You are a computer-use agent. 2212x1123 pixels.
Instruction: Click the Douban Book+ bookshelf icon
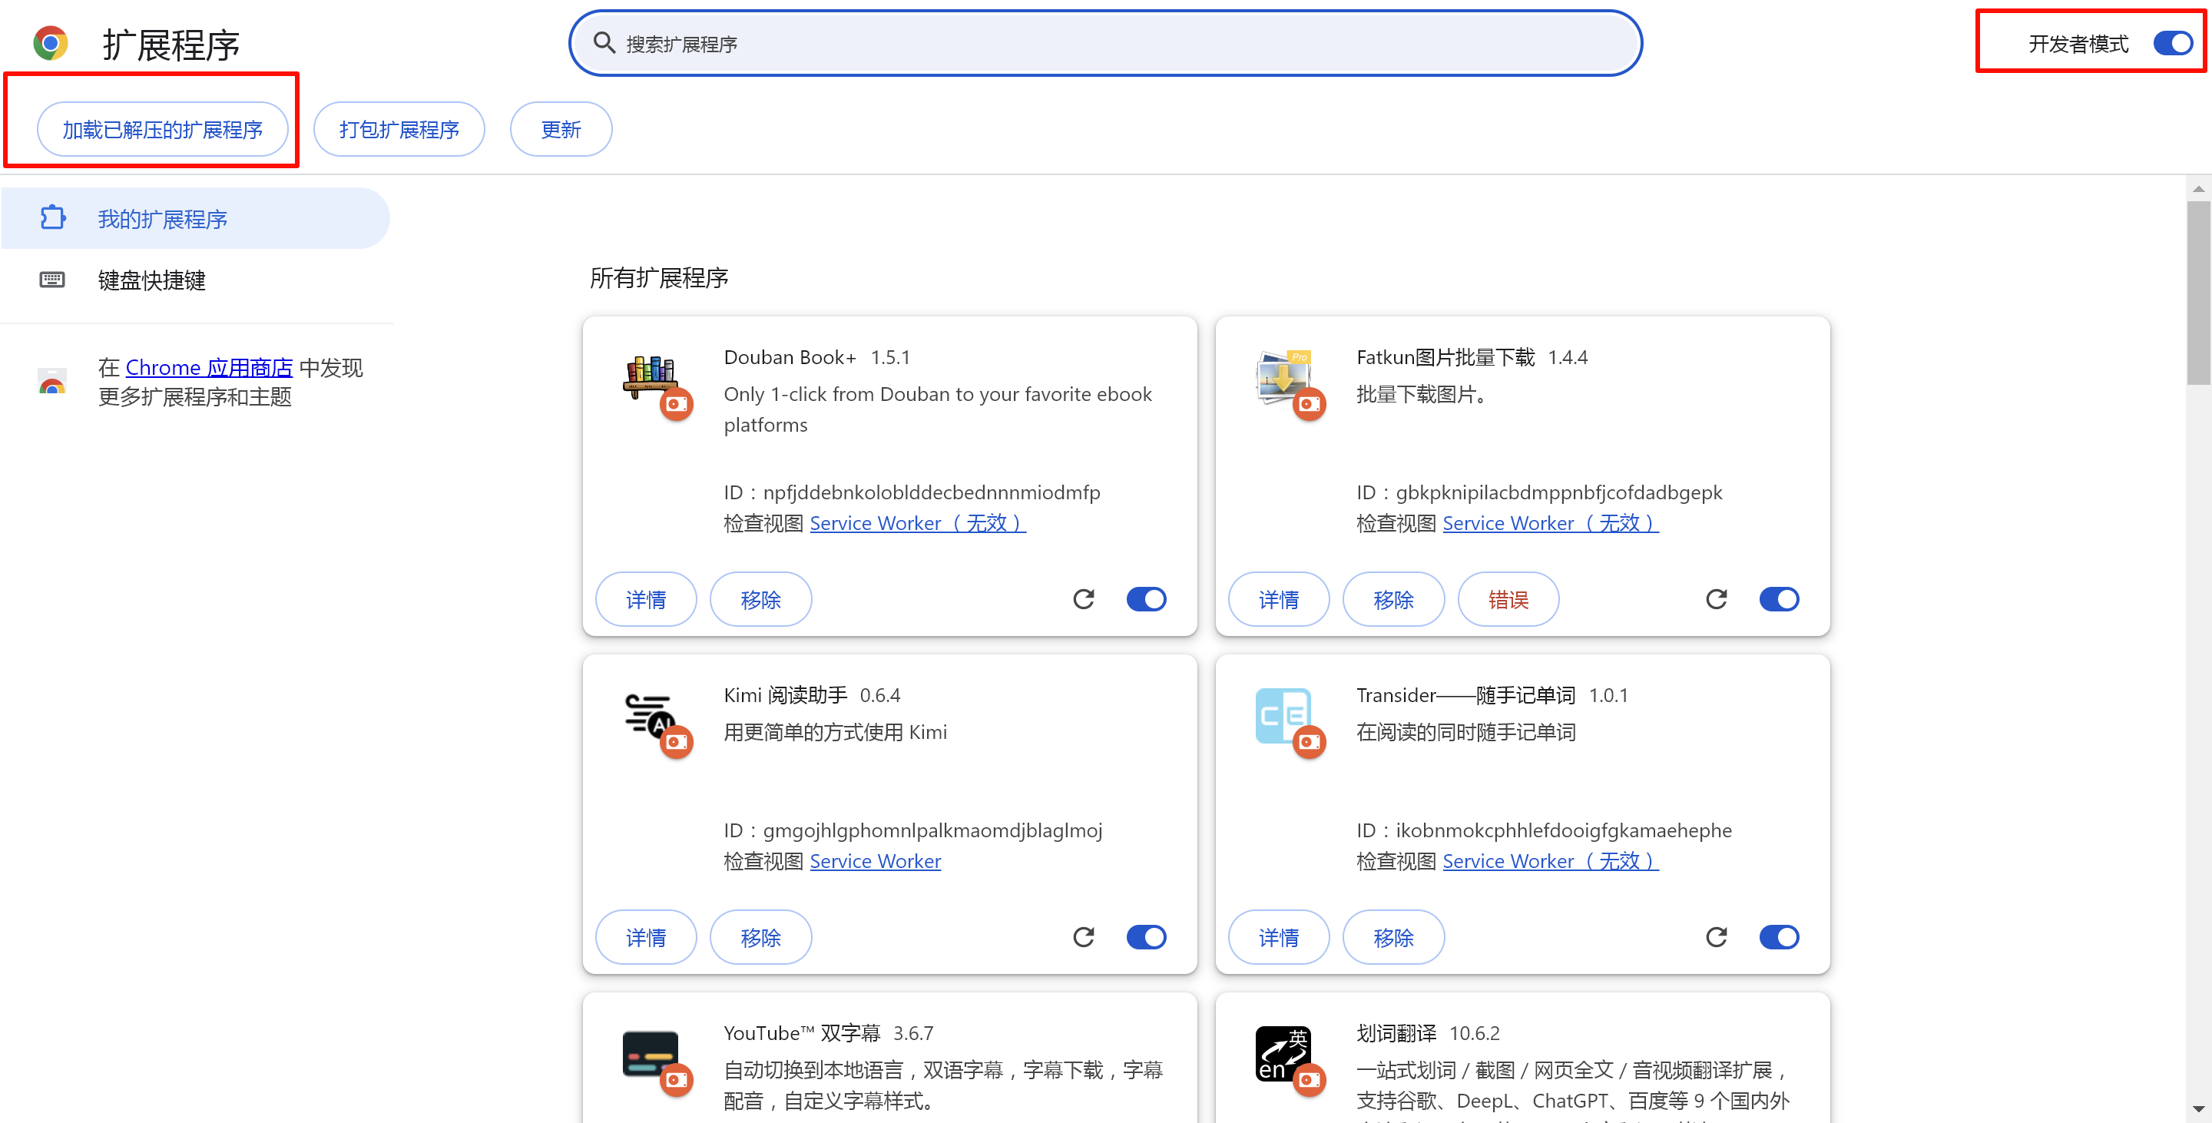point(650,375)
